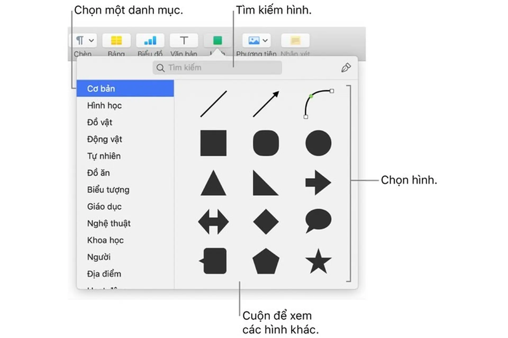The height and width of the screenshot is (338, 508).
Task: Insert the double-headed arrow shape
Action: [x=214, y=222]
